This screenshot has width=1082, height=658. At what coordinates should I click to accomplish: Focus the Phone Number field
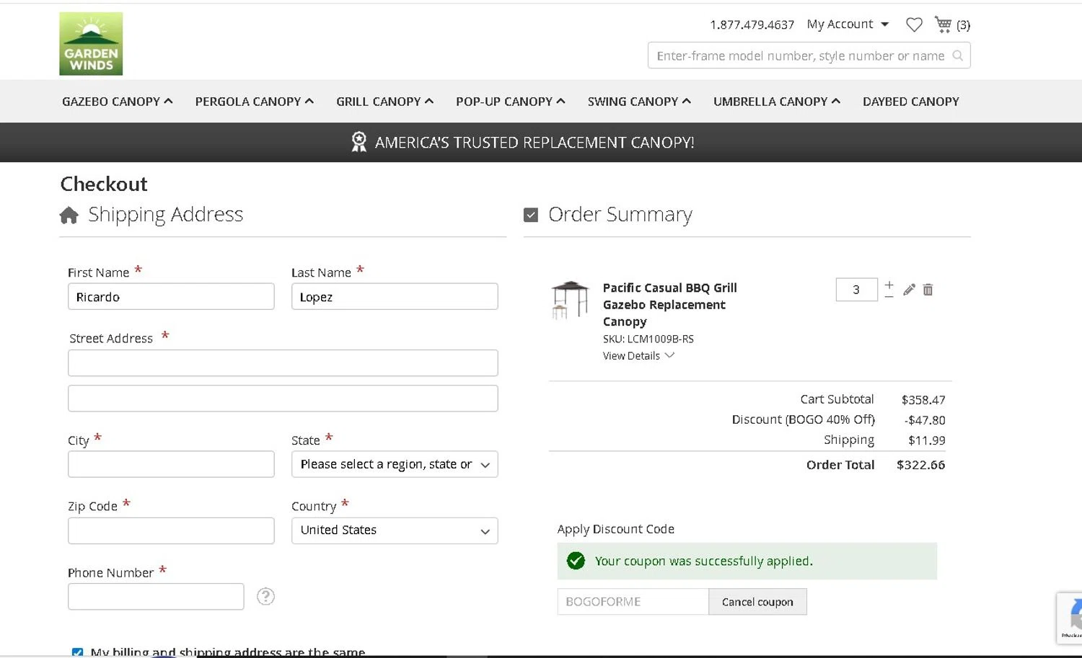click(x=156, y=597)
